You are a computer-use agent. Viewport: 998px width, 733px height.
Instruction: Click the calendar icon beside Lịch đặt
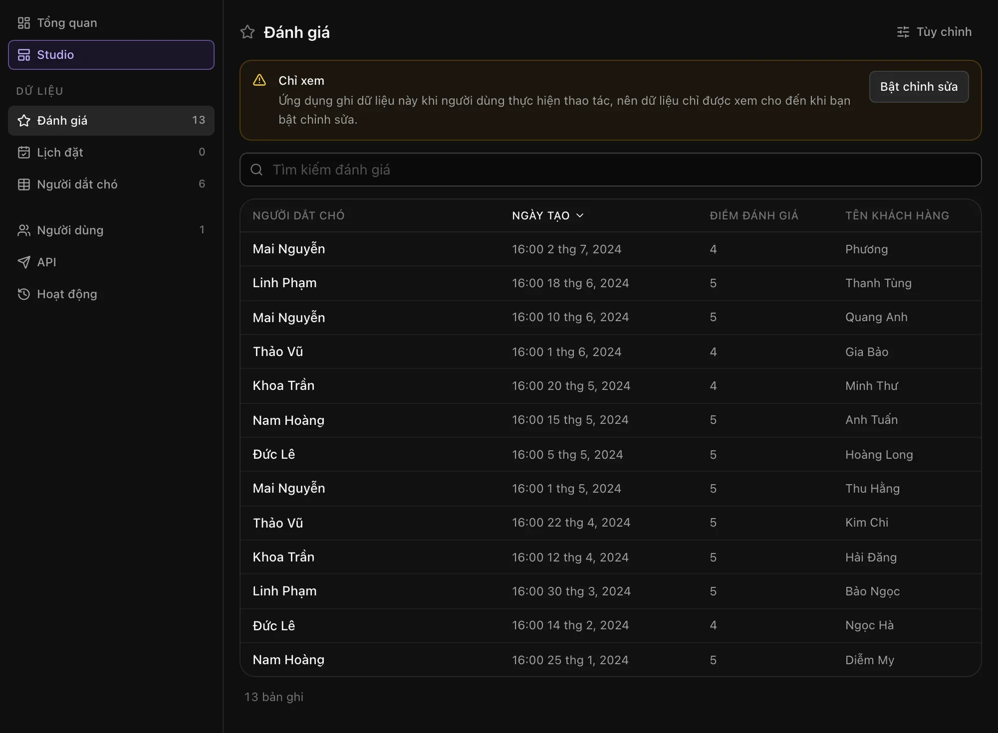tap(23, 153)
